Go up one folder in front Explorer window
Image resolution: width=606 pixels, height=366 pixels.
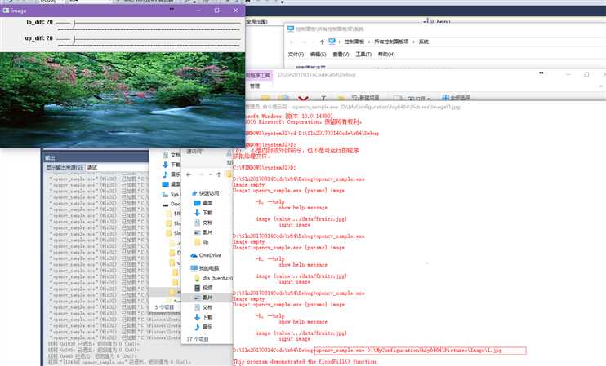coord(219,174)
